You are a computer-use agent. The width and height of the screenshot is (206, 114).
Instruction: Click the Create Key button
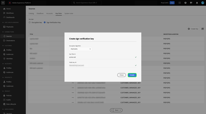click(x=193, y=29)
